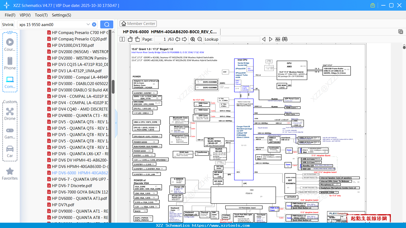Image resolution: width=406 pixels, height=228 pixels.
Task: Open the Car category
Action: pos(10,151)
